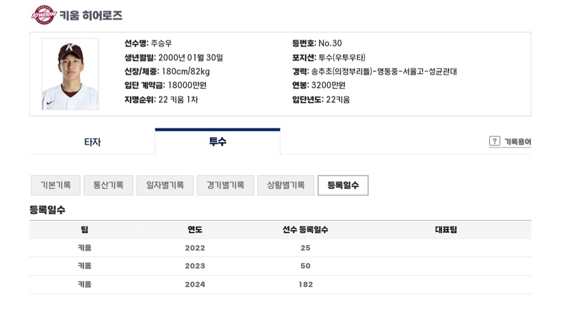Click the player profile photo
Image resolution: width=563 pixels, height=329 pixels.
[x=70, y=74]
